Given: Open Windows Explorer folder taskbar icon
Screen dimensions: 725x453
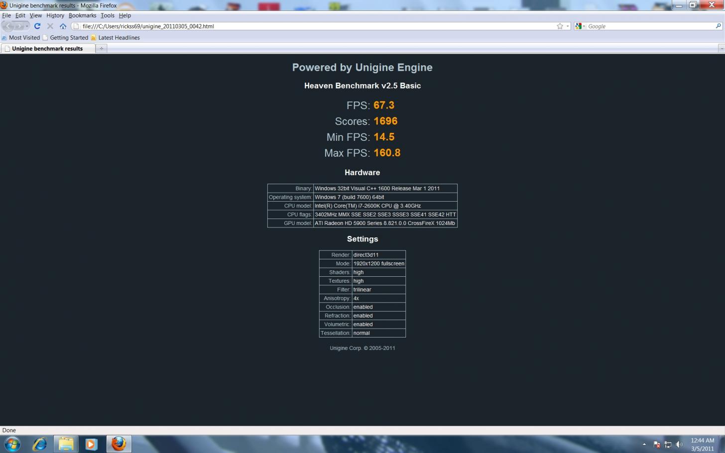Looking at the screenshot, I should 66,444.
